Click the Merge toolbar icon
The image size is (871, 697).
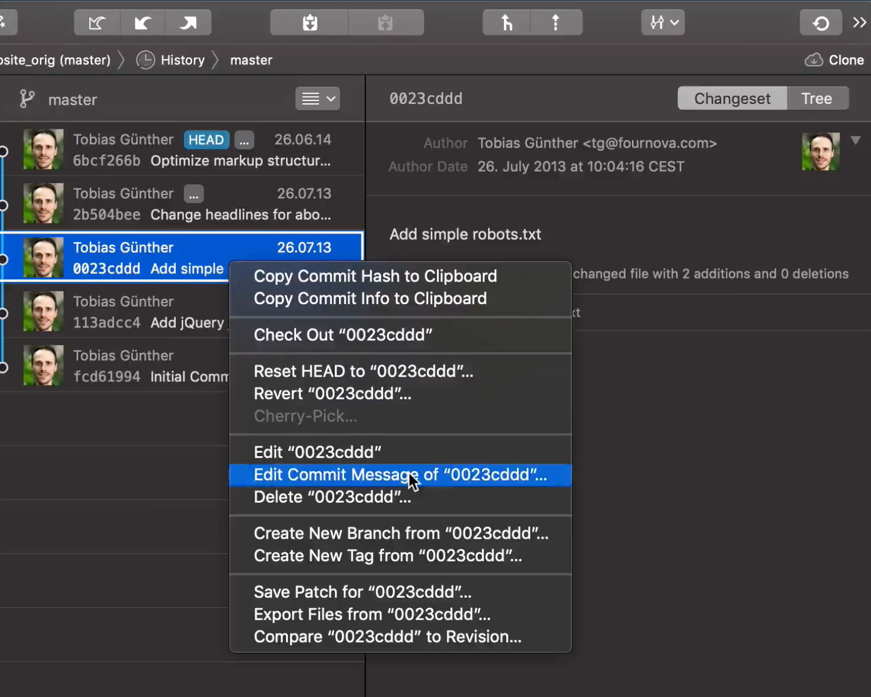(x=507, y=23)
